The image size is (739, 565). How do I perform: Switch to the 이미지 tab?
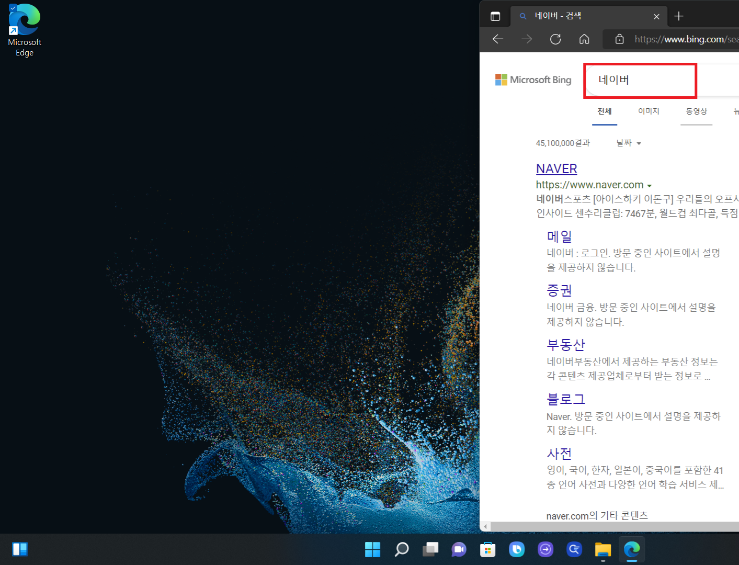[x=649, y=111]
